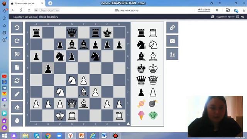Pick the white bishop from piece palette
This screenshot has height=139, width=247.
[x=153, y=56]
